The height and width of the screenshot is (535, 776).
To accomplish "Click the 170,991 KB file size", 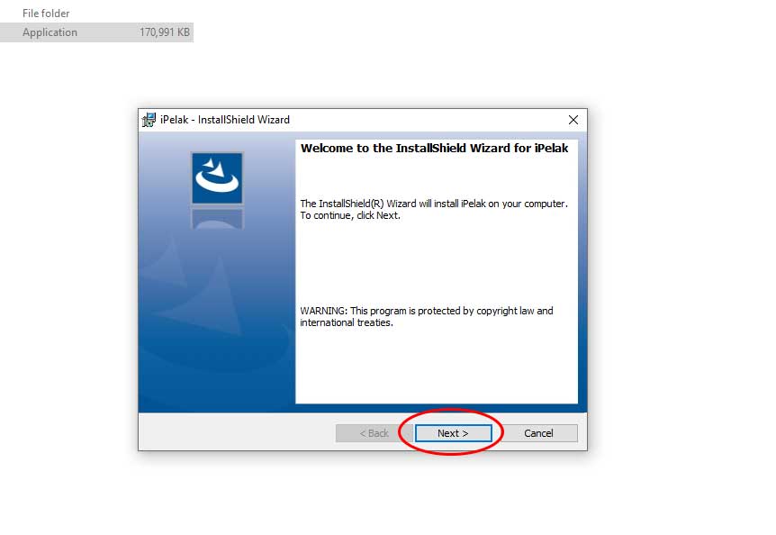I will 165,32.
